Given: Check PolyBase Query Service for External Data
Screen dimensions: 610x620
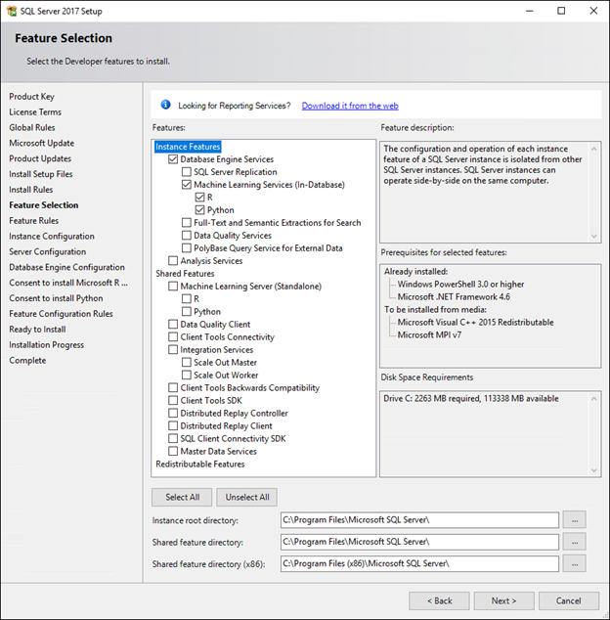Looking at the screenshot, I should 186,248.
